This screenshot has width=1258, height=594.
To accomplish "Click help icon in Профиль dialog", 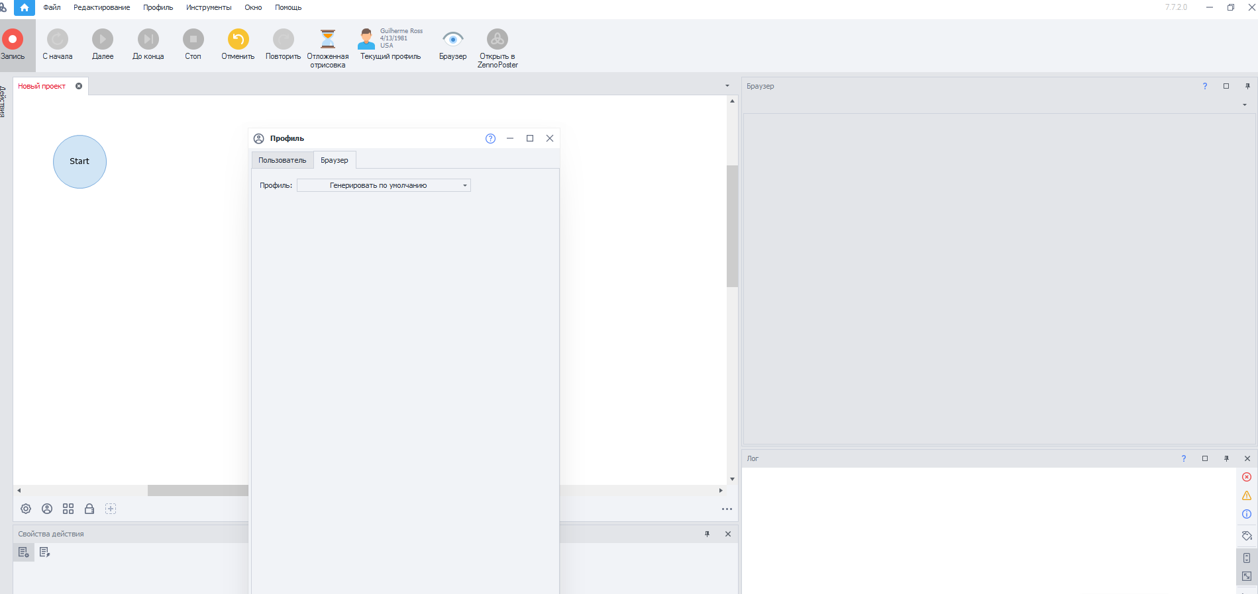I will (490, 138).
